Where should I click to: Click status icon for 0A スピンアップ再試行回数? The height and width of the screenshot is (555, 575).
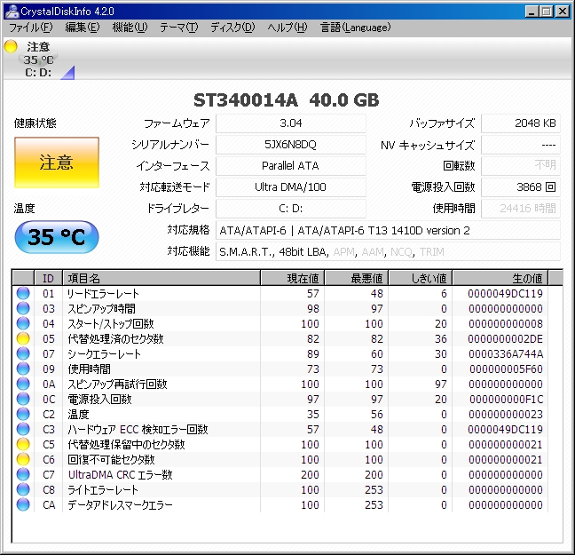click(23, 384)
